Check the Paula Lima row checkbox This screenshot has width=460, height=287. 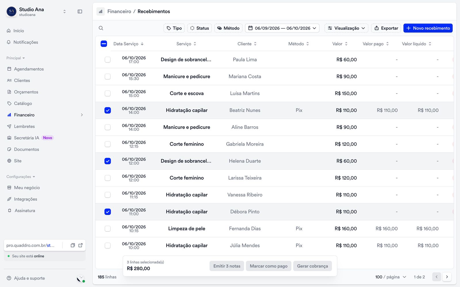click(x=108, y=60)
